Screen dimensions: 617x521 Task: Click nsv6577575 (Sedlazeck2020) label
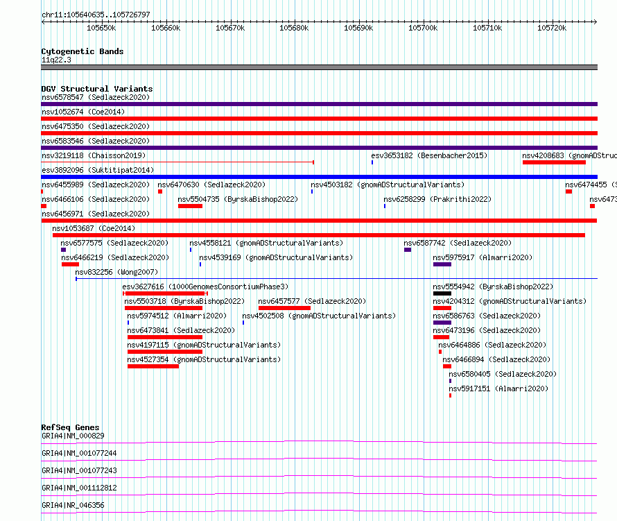pos(114,243)
